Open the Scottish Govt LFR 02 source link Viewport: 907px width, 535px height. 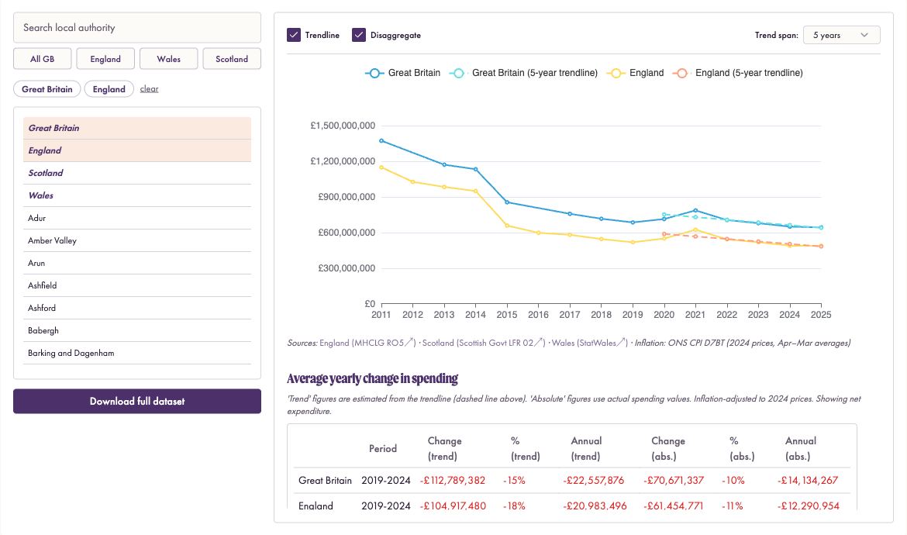pyautogui.click(x=484, y=343)
